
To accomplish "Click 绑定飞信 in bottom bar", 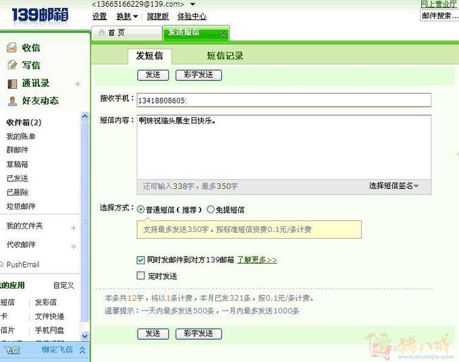I will [x=57, y=350].
